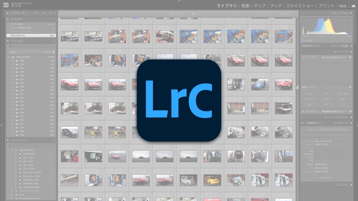Expand the キーワードリスト panel
The image size is (358, 201).
pos(350,117)
